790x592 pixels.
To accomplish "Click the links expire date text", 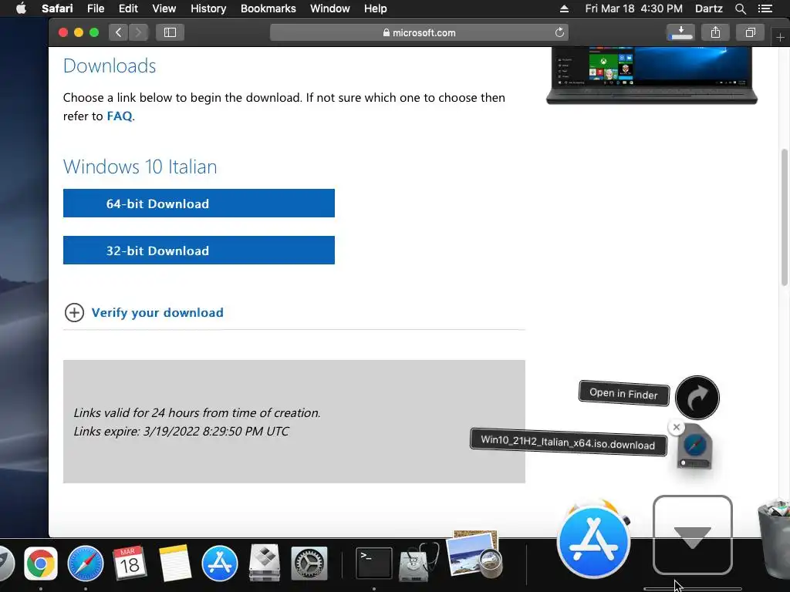I will (x=181, y=432).
